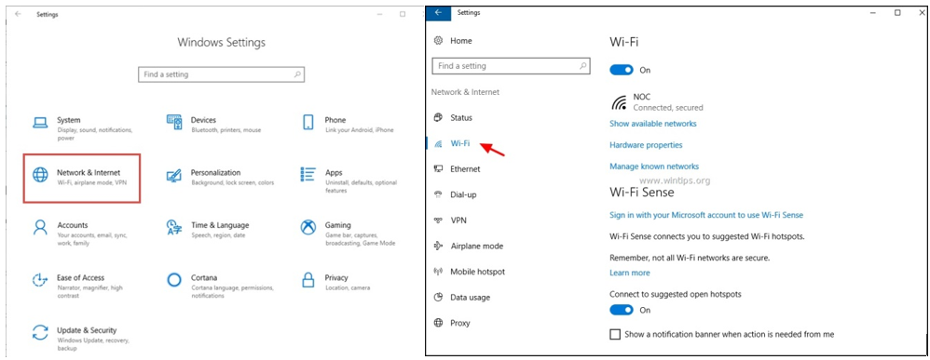The width and height of the screenshot is (930, 360).
Task: Click the Phone title text
Action: coord(335,120)
